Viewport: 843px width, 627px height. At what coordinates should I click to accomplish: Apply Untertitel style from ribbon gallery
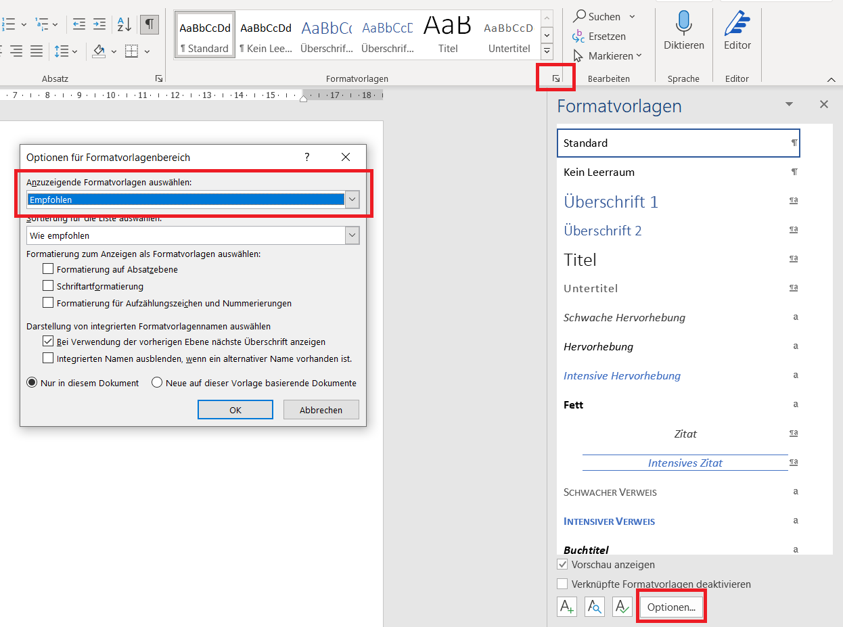pyautogui.click(x=509, y=35)
